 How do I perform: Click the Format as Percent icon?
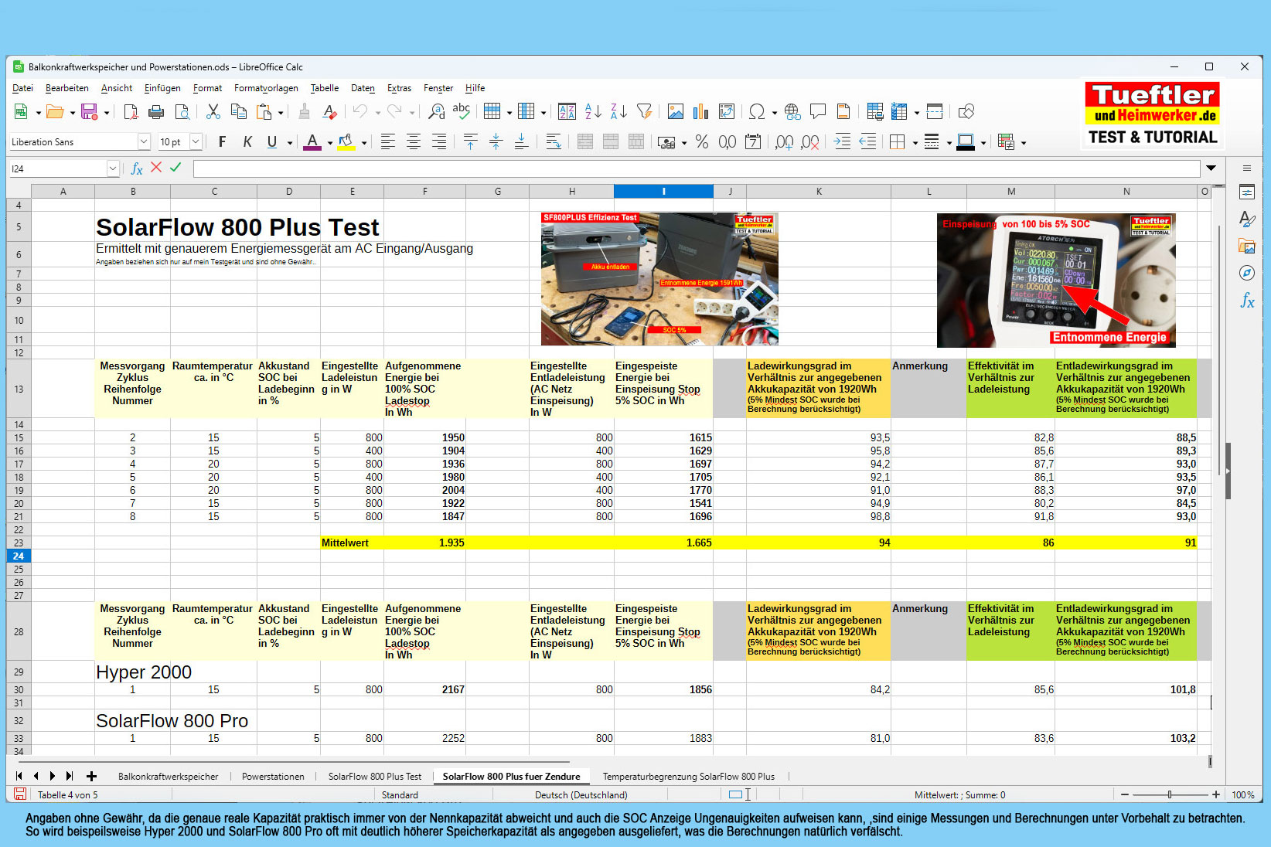click(x=701, y=142)
